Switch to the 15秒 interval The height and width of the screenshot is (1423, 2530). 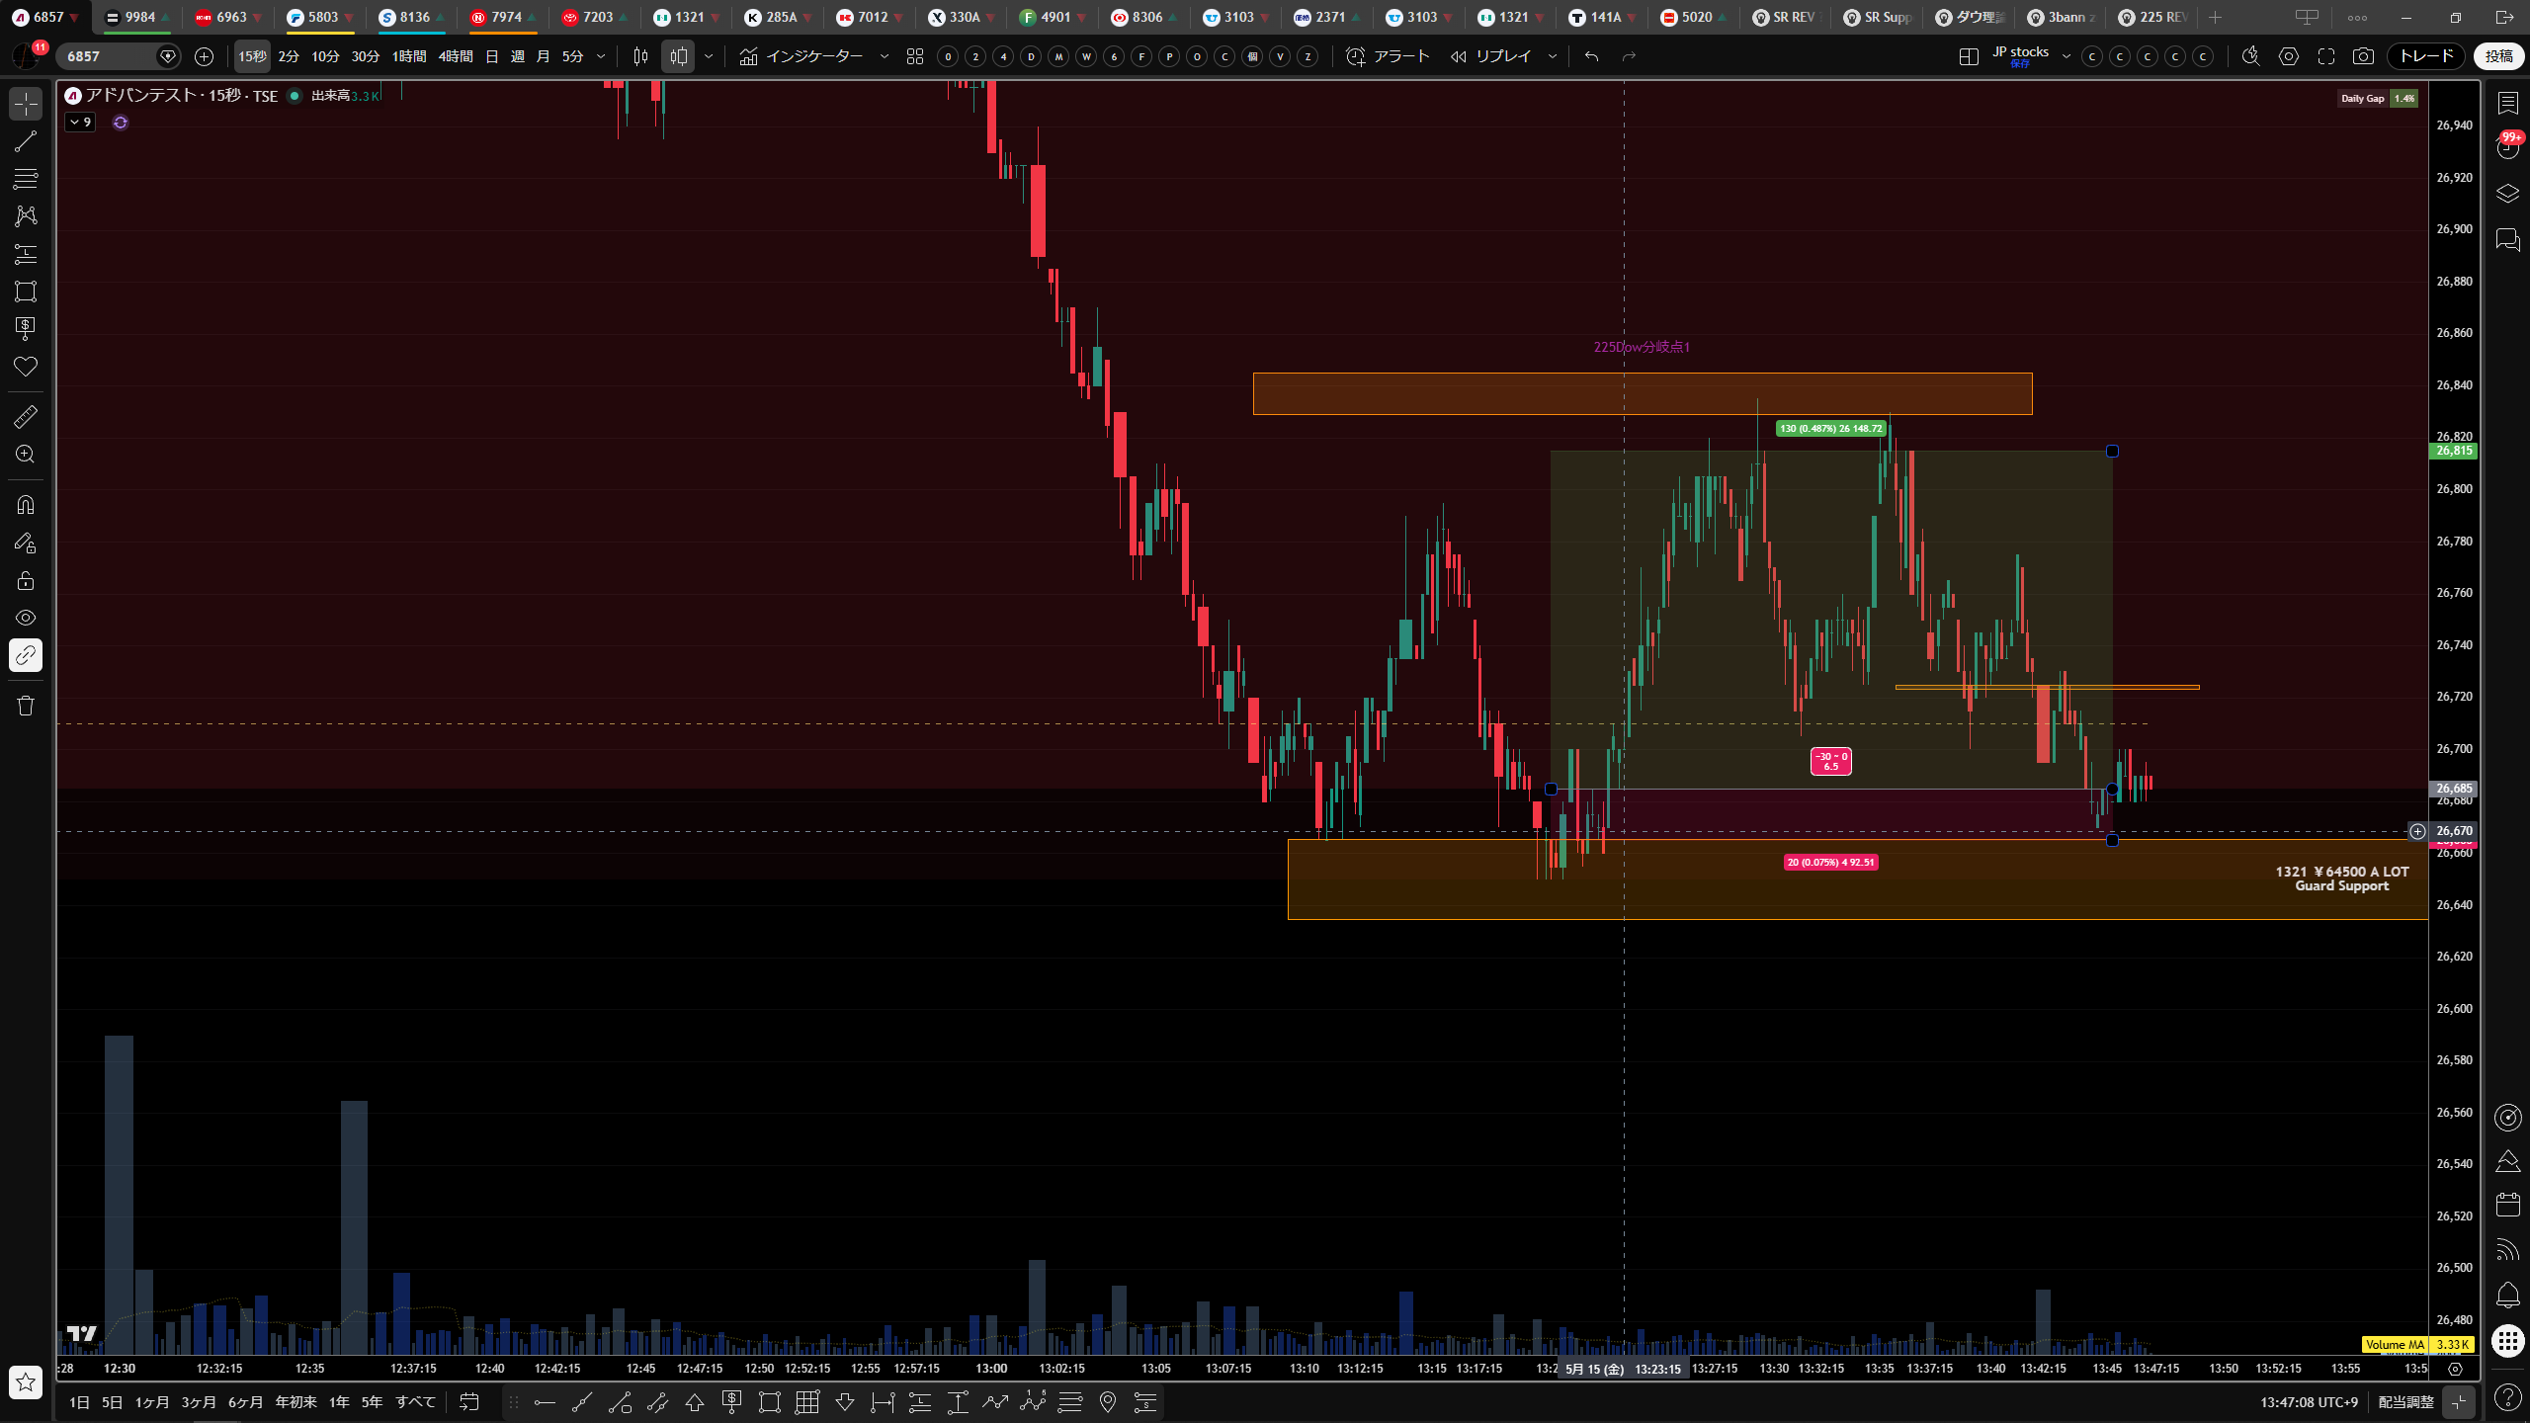[252, 56]
